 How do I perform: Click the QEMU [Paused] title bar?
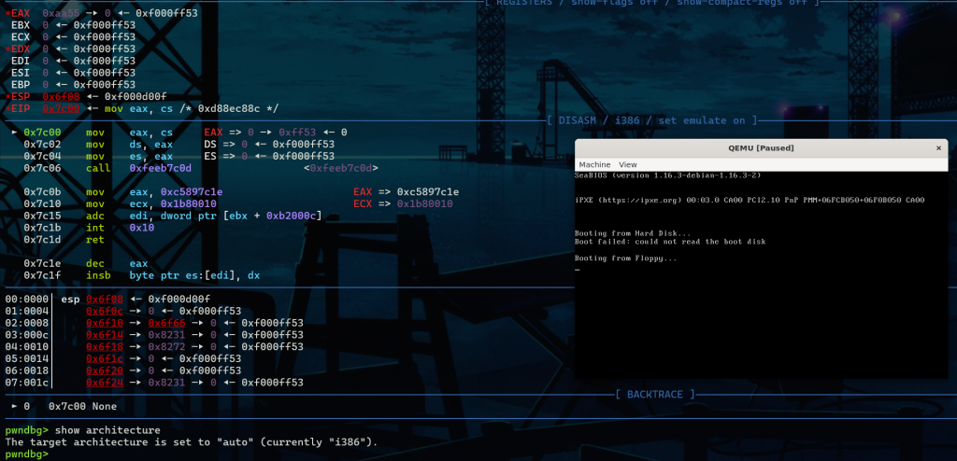click(x=760, y=148)
